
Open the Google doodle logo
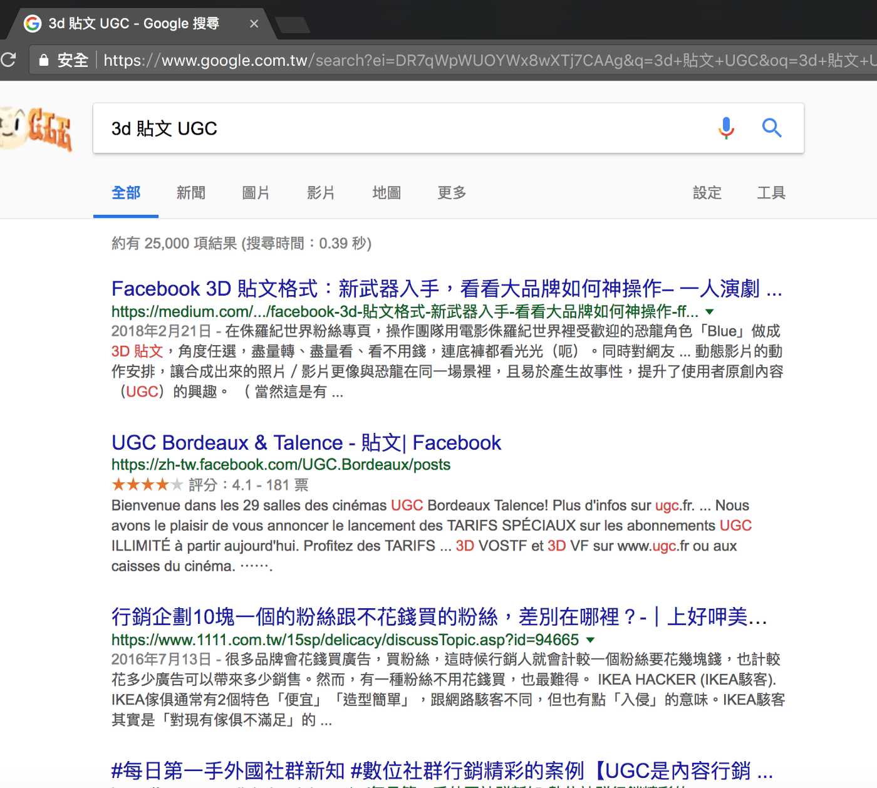click(36, 128)
